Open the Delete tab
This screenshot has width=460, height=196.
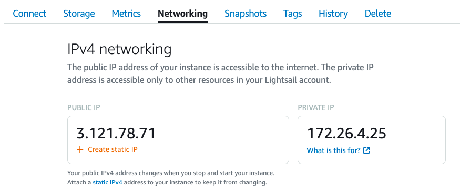click(378, 14)
